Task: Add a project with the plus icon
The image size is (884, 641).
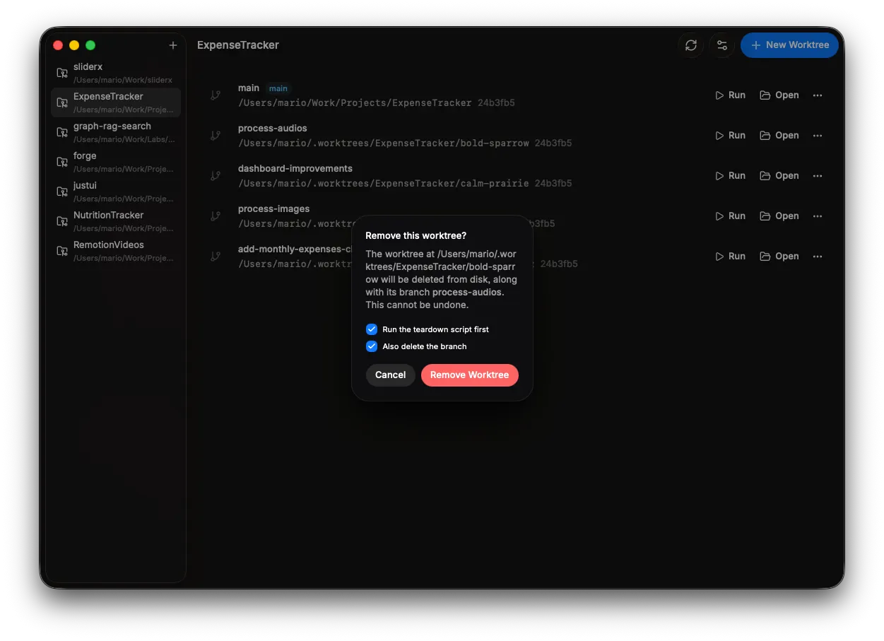Action: tap(173, 45)
